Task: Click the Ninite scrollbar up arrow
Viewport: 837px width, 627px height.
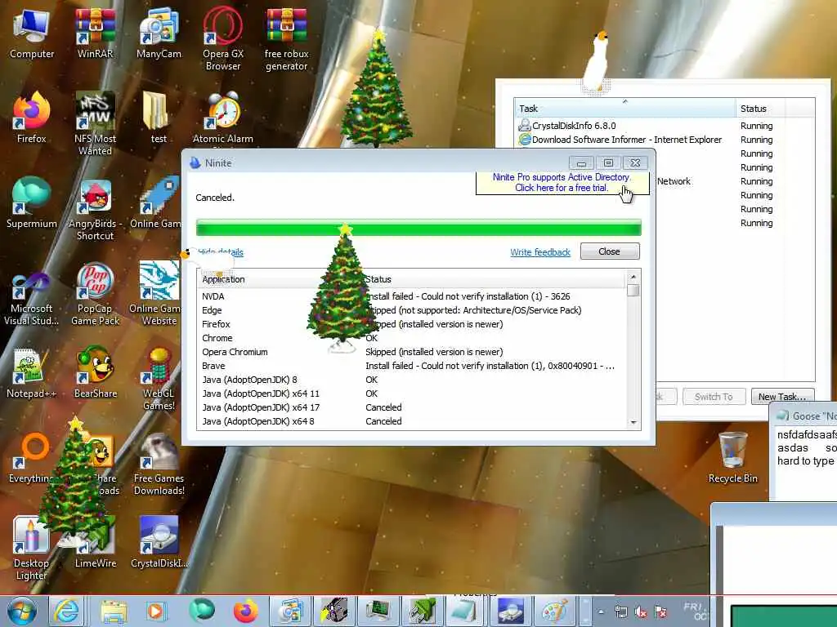Action: 633,277
